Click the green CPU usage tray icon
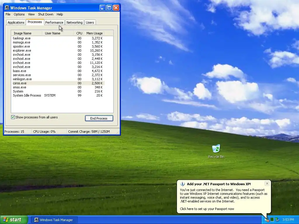 pos(272,220)
